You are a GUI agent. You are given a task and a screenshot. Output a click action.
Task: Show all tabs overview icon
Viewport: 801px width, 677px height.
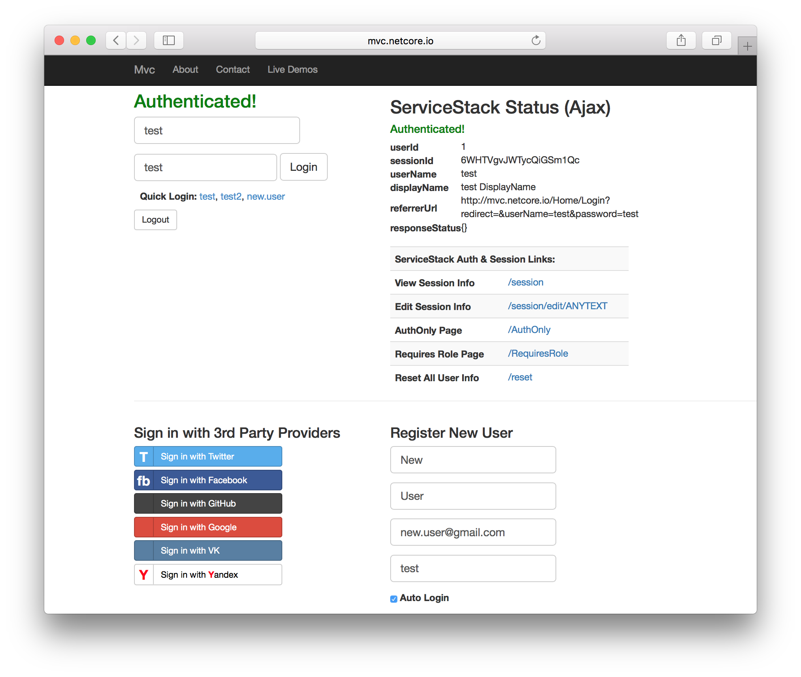click(716, 40)
